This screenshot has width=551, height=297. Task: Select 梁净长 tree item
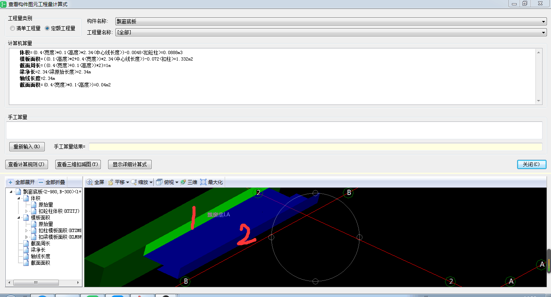point(38,250)
